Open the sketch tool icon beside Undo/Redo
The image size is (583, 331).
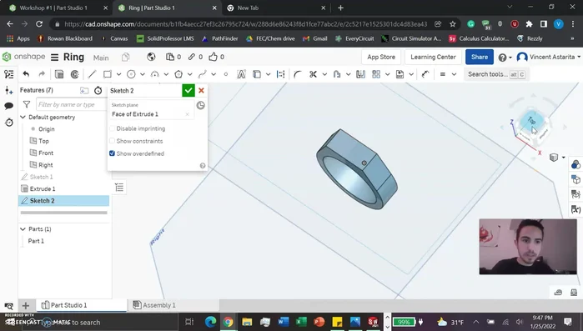coord(58,74)
